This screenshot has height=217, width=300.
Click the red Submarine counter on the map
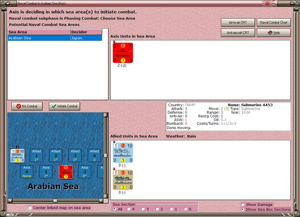(66, 172)
